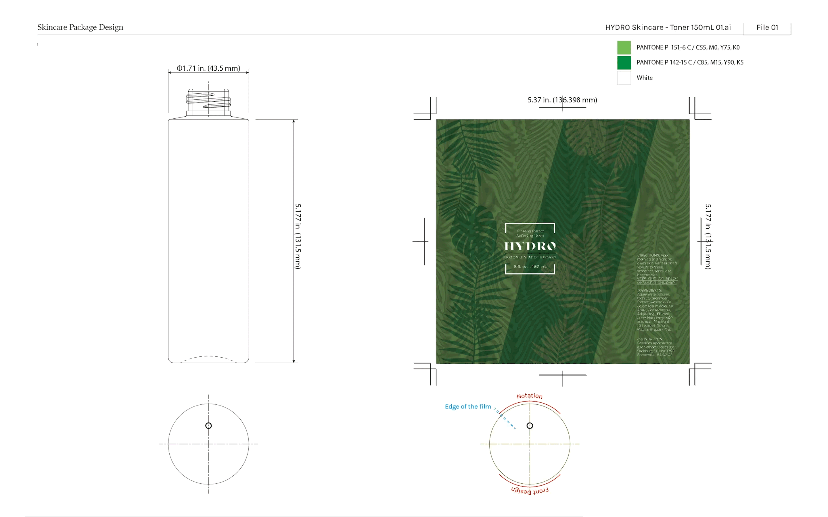828x517 pixels.
Task: Click the red 'Notation' arc text
Action: (529, 396)
